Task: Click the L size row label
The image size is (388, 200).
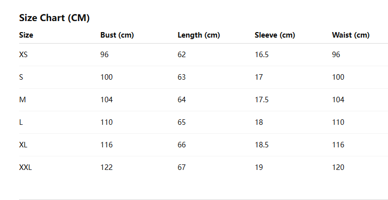Action: (x=21, y=122)
